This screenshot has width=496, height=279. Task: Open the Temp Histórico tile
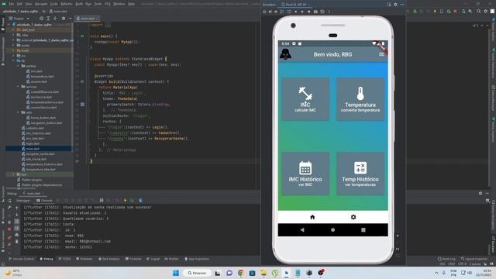(x=360, y=174)
